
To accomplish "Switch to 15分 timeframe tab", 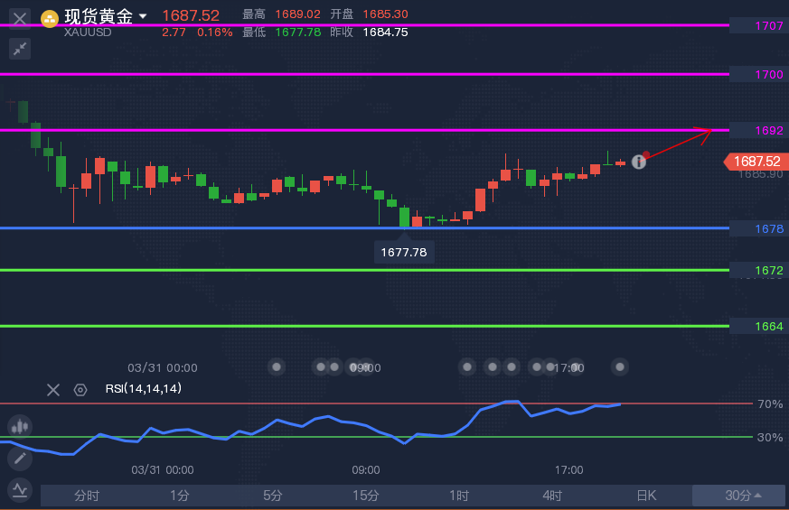I will pyautogui.click(x=366, y=496).
